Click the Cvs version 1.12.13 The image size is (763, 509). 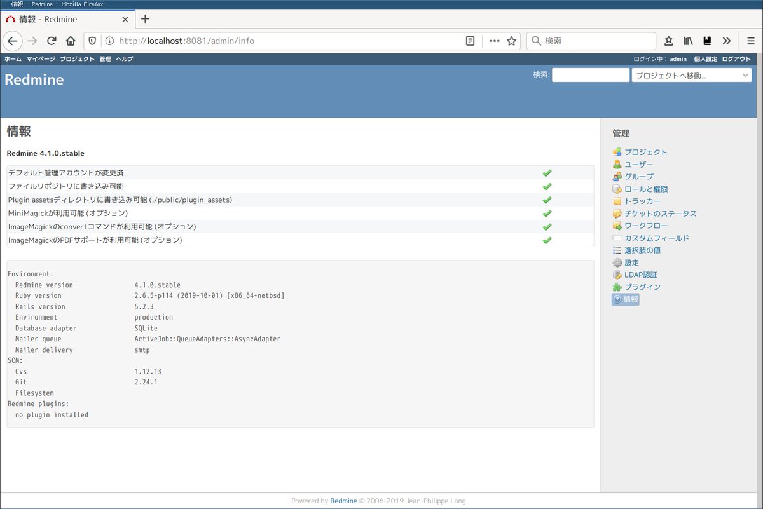(x=148, y=371)
